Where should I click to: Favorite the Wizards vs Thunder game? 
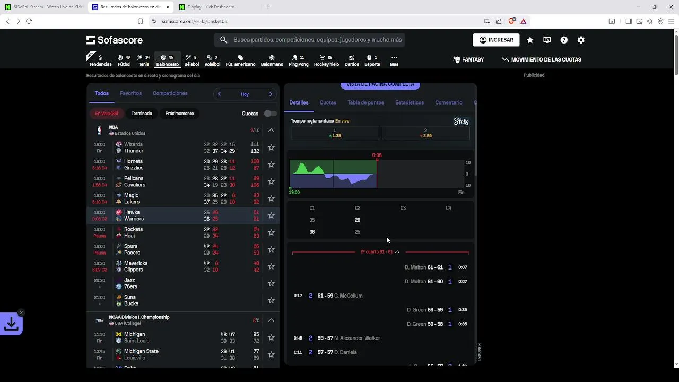point(271,147)
